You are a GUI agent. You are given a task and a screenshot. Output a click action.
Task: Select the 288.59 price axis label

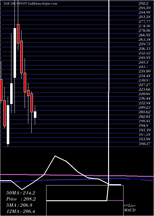(144, 8)
